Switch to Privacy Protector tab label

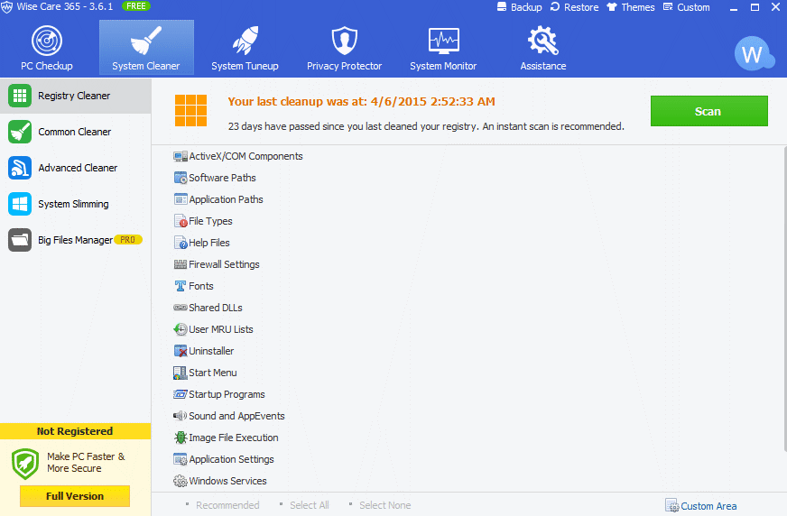[x=345, y=66]
